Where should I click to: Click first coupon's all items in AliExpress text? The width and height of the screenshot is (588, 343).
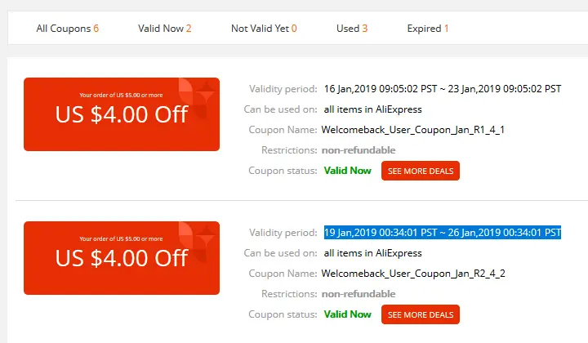(x=372, y=109)
